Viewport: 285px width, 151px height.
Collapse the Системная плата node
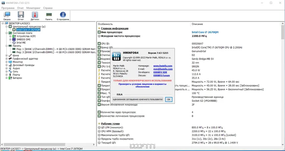[x=6, y=33]
